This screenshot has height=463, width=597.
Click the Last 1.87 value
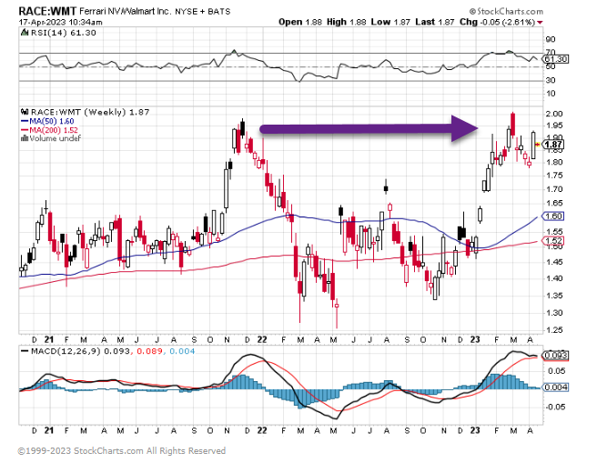(x=435, y=22)
